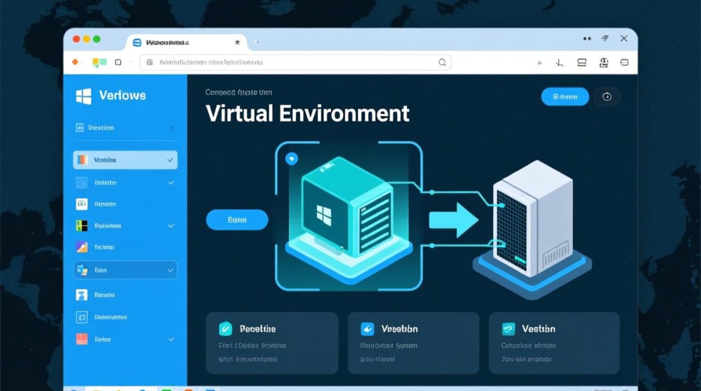Click the magnifier icon in the address bar
The width and height of the screenshot is (701, 391).
click(442, 63)
